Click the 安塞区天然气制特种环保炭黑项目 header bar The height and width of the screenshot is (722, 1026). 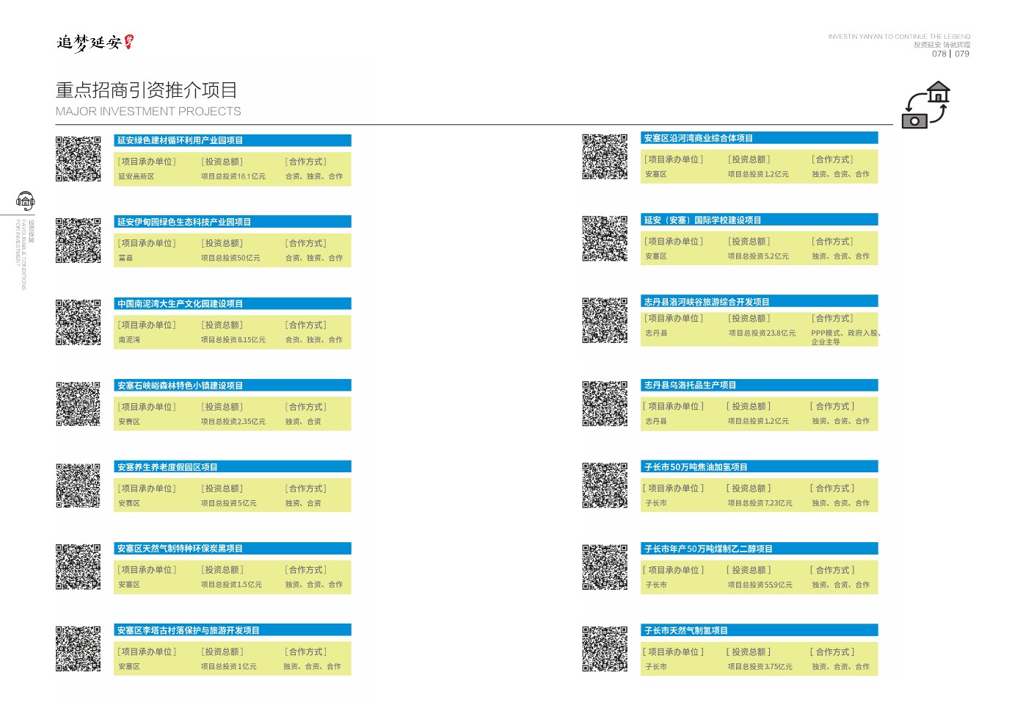tap(233, 549)
